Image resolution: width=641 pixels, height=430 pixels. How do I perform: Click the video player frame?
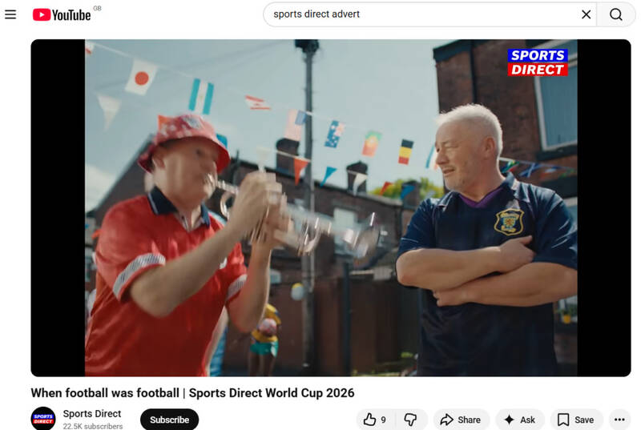331,208
